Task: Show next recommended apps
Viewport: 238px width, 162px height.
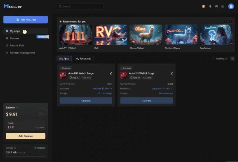Action: click(x=231, y=21)
